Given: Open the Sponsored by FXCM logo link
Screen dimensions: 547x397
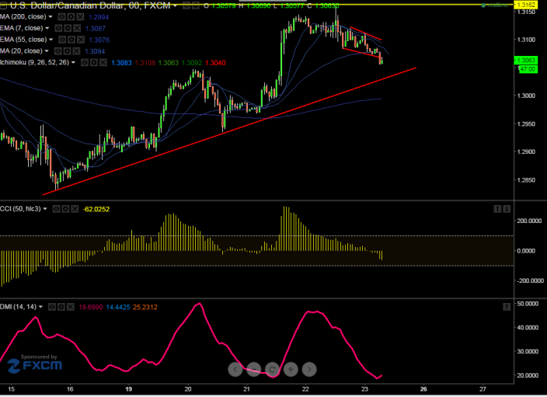Looking at the screenshot, I should (x=34, y=364).
